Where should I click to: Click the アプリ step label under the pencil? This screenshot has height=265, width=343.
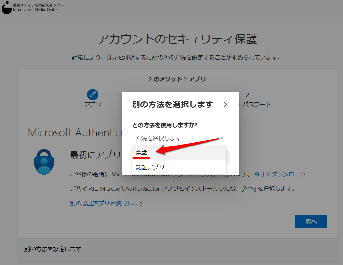pos(93,104)
